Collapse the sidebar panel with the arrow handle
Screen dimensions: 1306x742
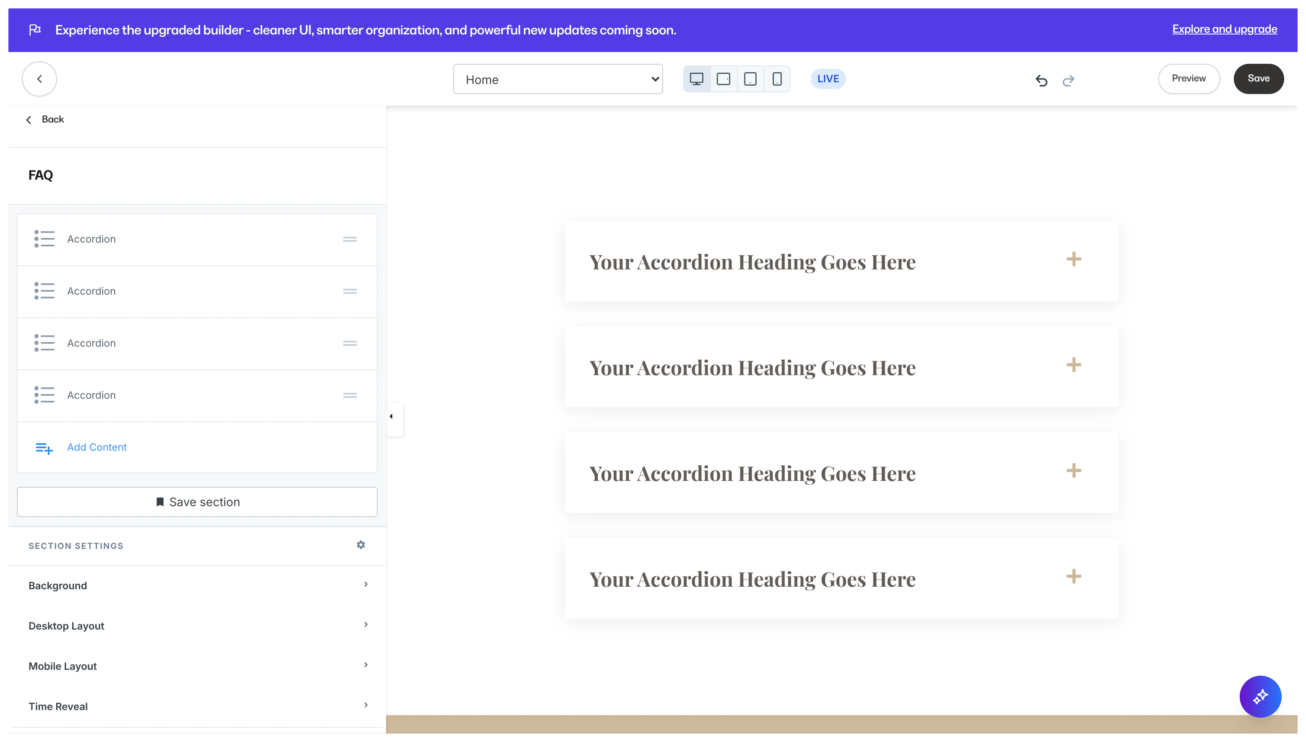(392, 417)
